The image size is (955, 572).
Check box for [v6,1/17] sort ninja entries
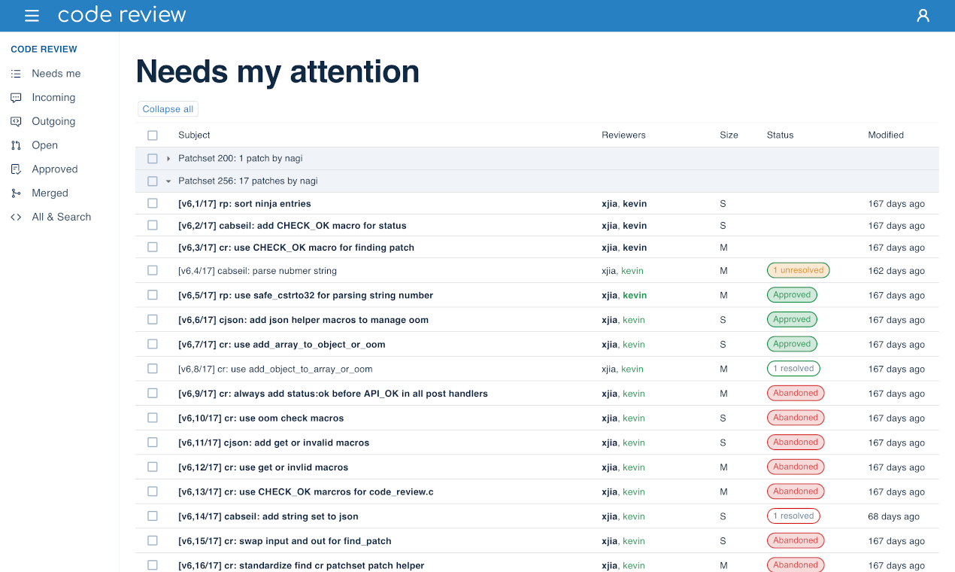click(x=153, y=203)
